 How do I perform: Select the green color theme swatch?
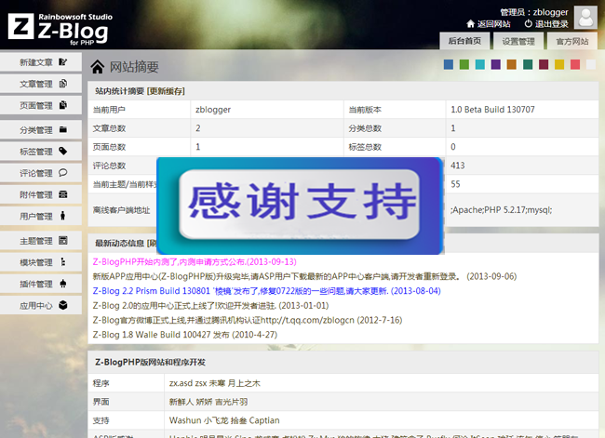tap(464, 64)
